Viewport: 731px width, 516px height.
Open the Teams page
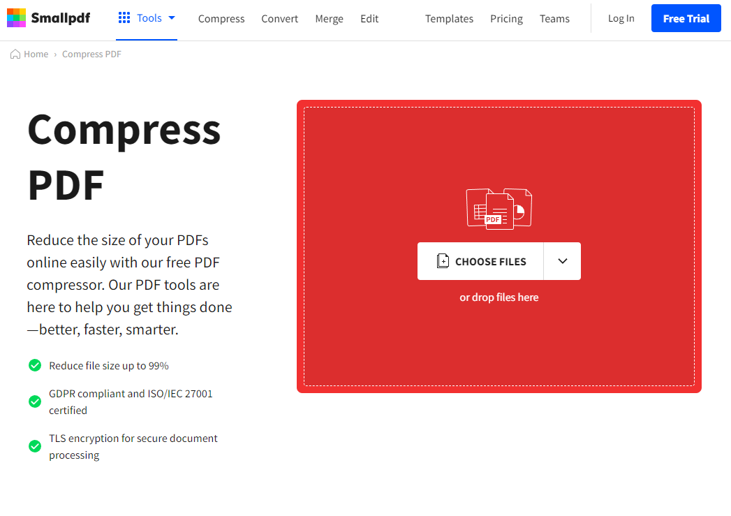click(554, 19)
